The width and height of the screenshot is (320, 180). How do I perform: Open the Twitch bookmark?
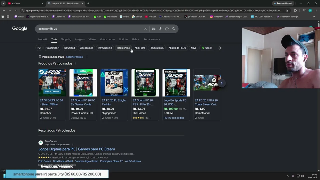pyautogui.click(x=19, y=17)
